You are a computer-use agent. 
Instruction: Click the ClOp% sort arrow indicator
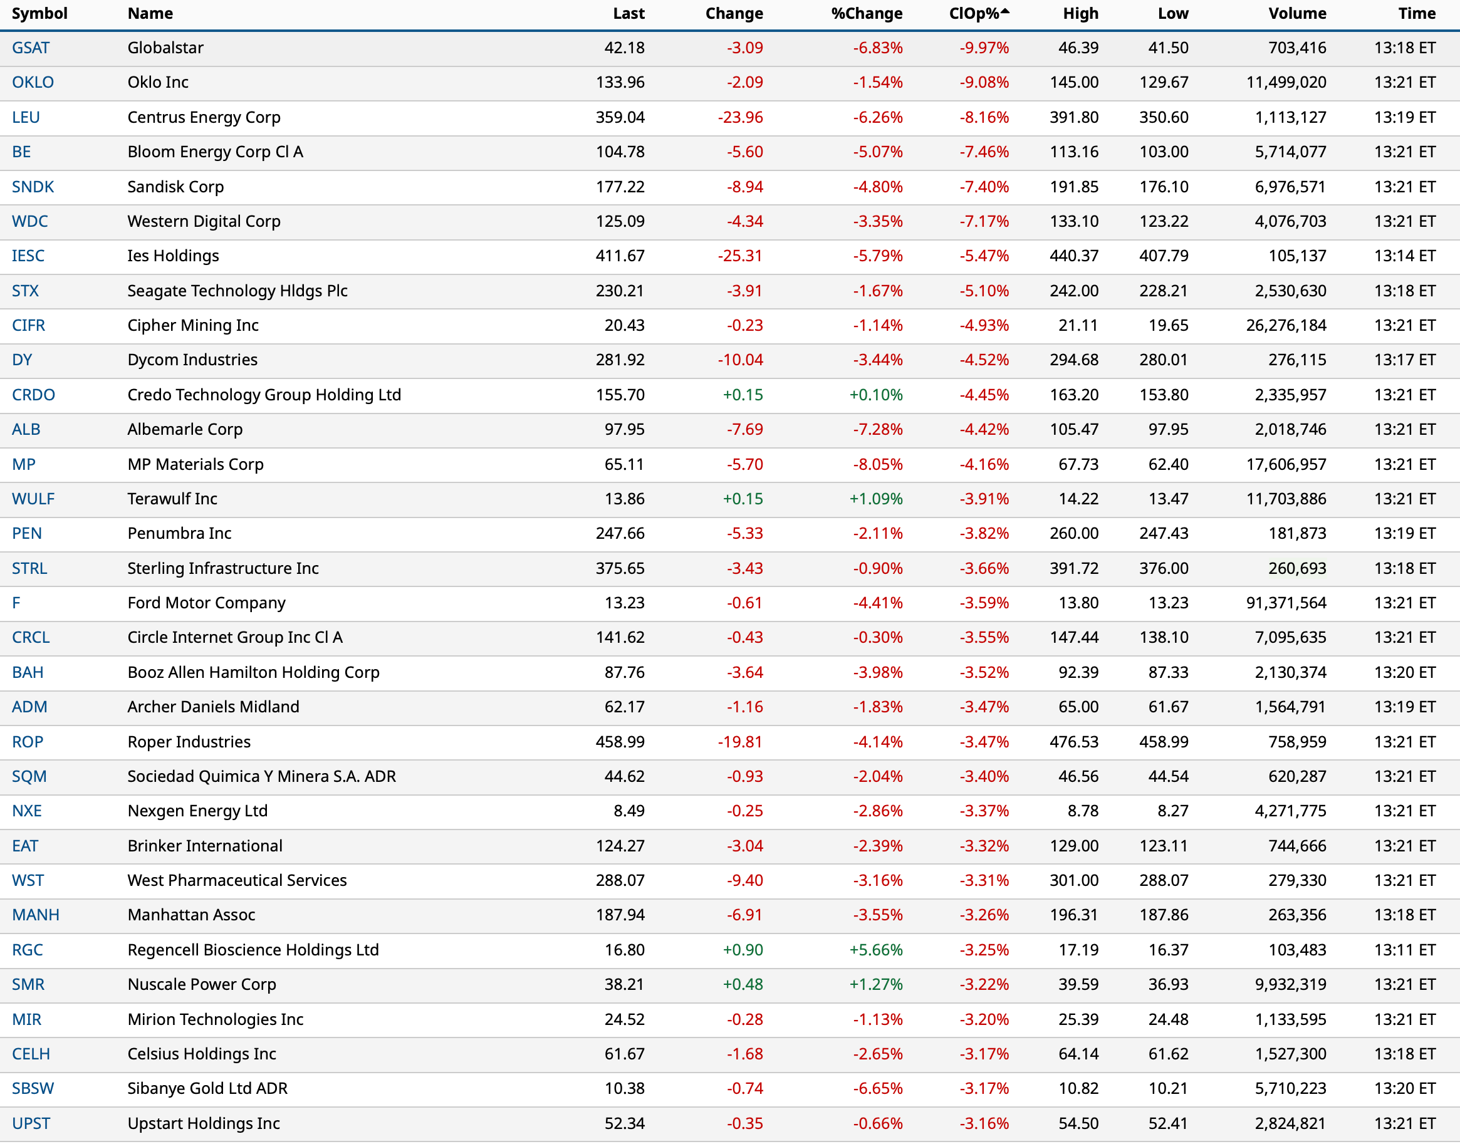click(x=1004, y=11)
